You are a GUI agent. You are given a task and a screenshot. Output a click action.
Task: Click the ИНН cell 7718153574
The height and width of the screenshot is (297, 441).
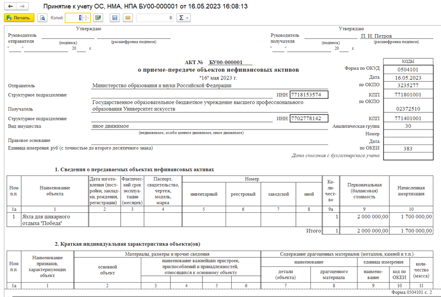coord(309,95)
